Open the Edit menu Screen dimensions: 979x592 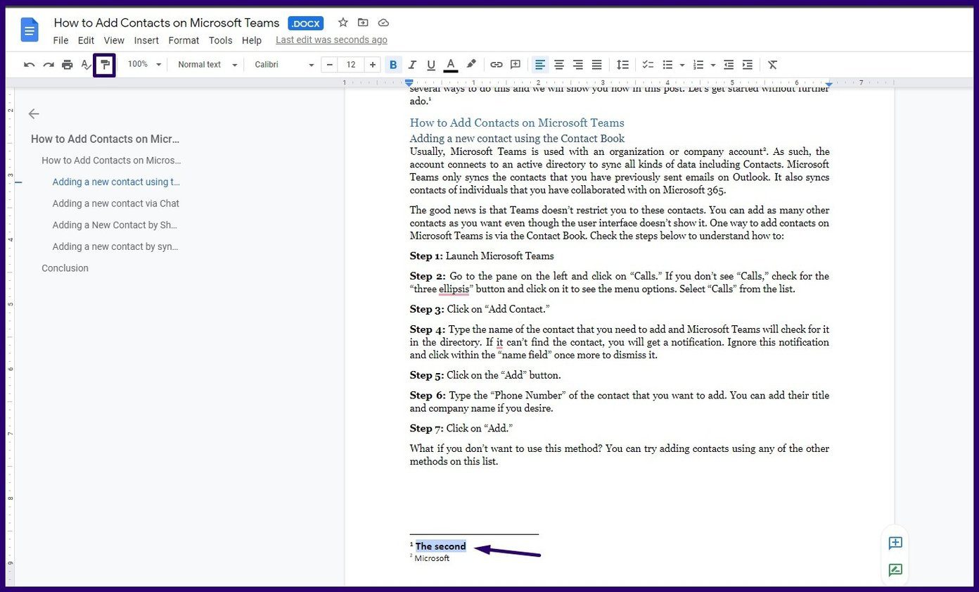tap(86, 41)
